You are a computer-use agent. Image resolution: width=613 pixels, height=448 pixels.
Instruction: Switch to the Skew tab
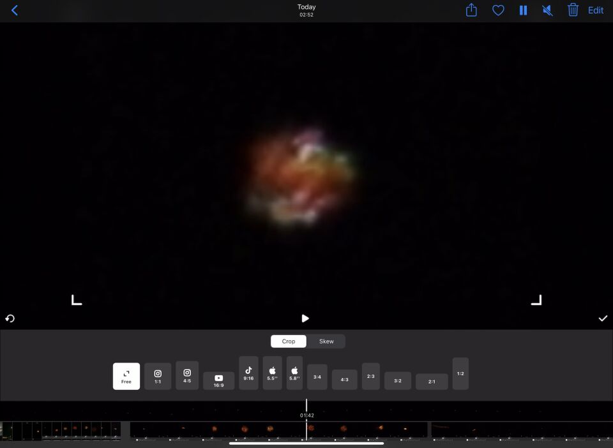[326, 341]
